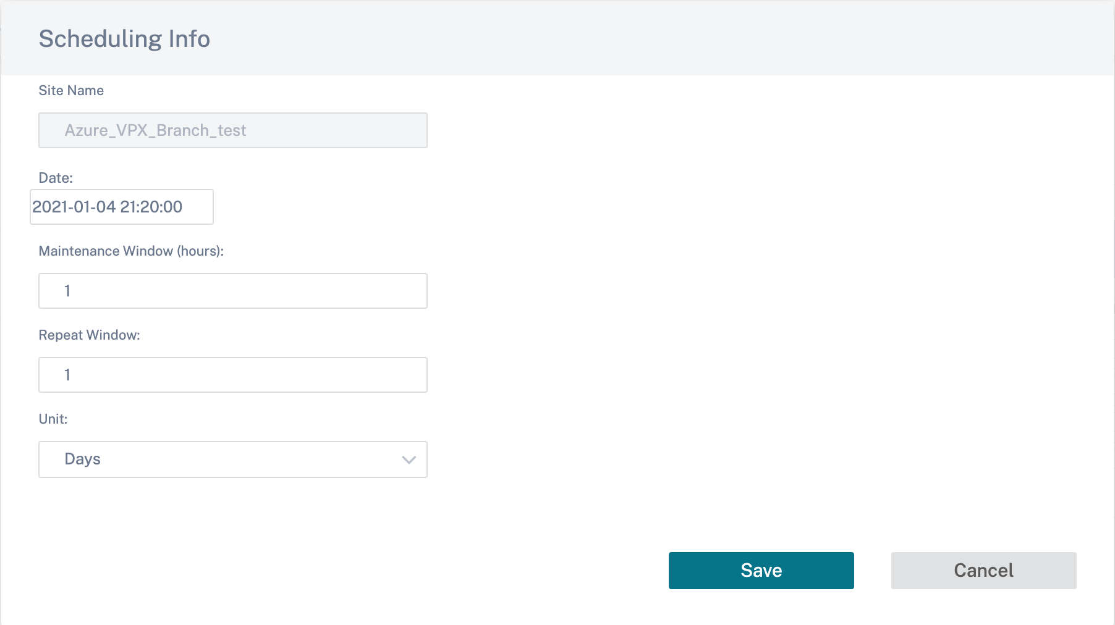Click the "Maintenance Window (hours):" label
The height and width of the screenshot is (625, 1115).
point(131,251)
